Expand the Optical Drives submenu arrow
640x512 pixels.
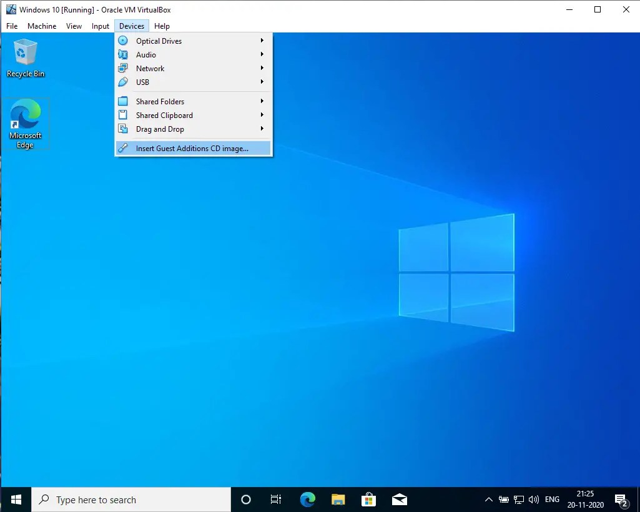coord(263,40)
